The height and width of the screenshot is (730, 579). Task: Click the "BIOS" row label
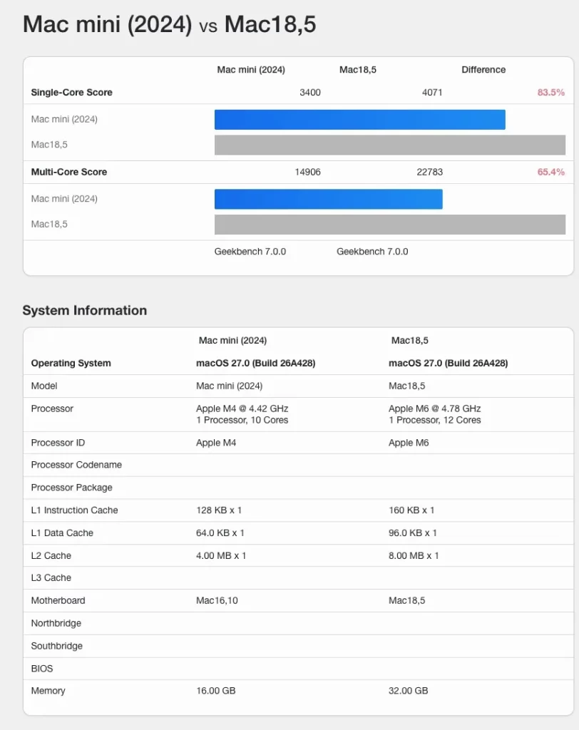[x=42, y=669]
